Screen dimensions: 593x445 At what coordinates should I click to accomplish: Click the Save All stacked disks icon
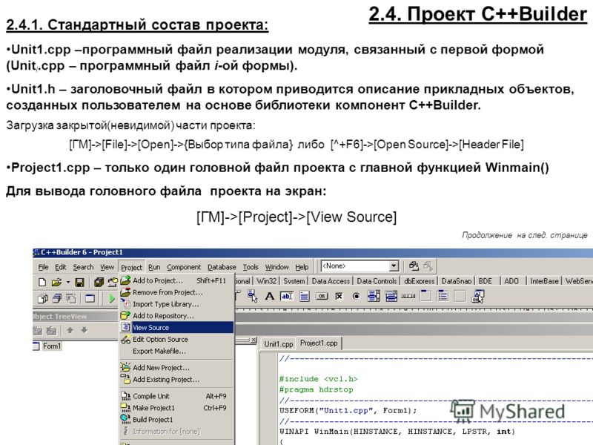(x=99, y=282)
